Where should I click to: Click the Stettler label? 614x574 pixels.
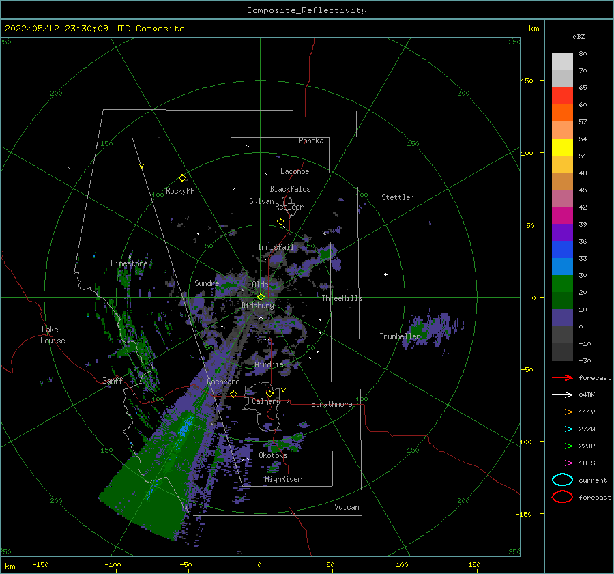(398, 197)
